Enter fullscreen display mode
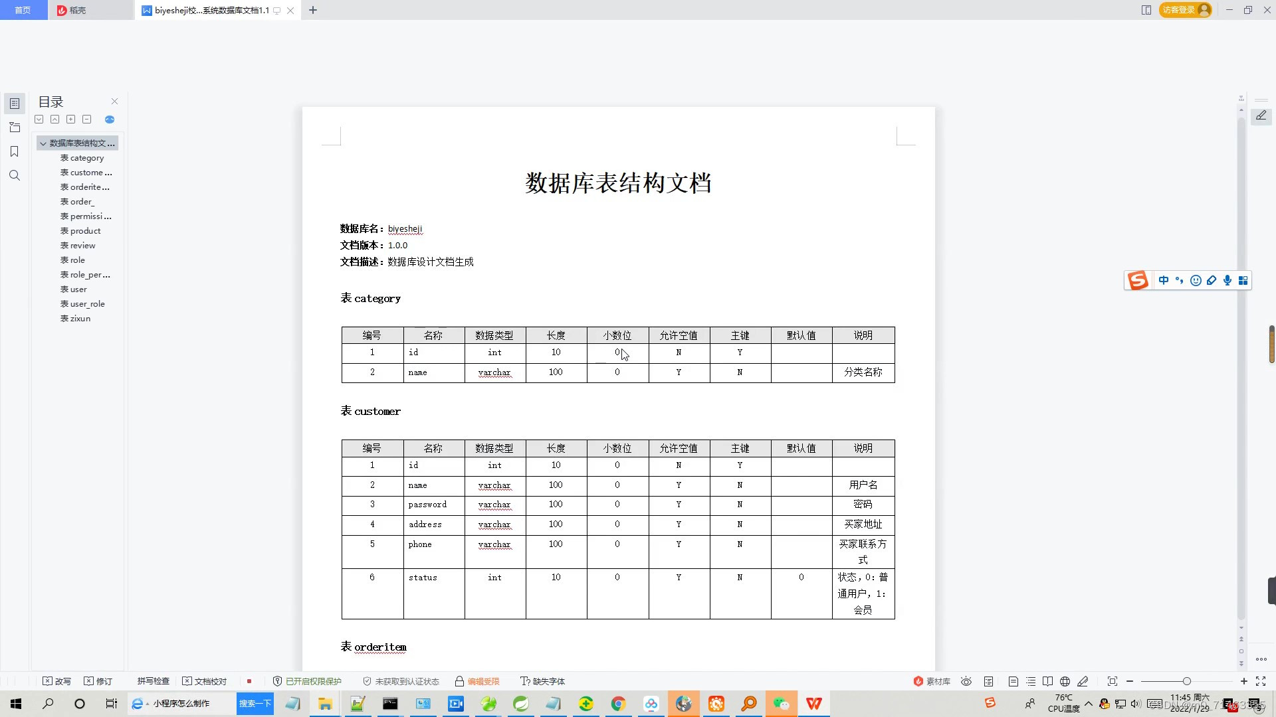Image resolution: width=1276 pixels, height=717 pixels. point(1260,681)
